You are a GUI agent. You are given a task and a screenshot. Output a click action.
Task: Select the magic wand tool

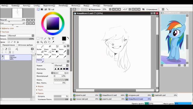click(45, 38)
